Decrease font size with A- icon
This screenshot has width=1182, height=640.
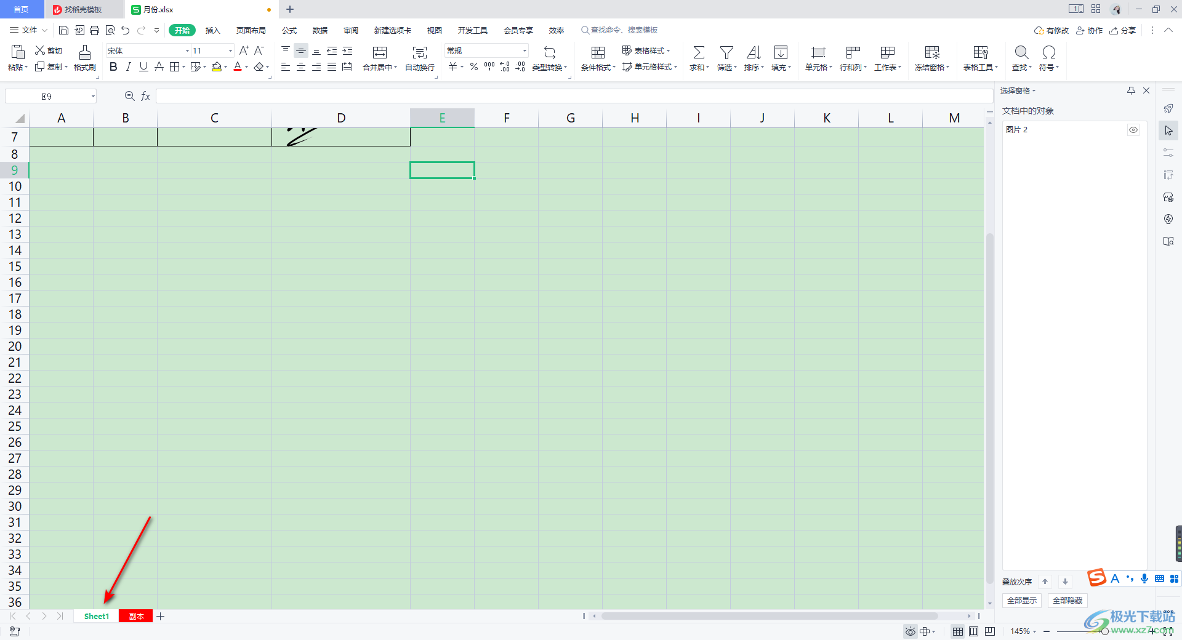coord(259,50)
